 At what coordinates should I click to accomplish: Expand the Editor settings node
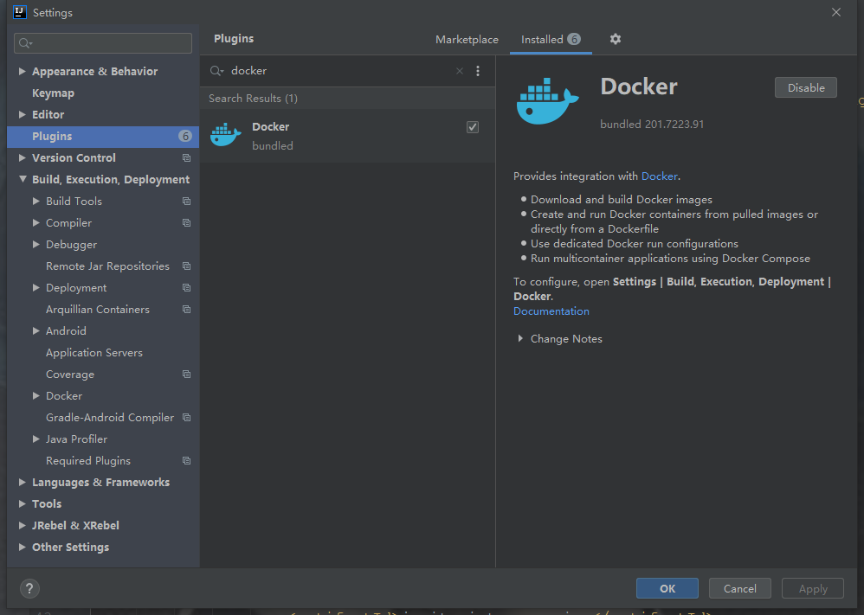click(x=22, y=114)
